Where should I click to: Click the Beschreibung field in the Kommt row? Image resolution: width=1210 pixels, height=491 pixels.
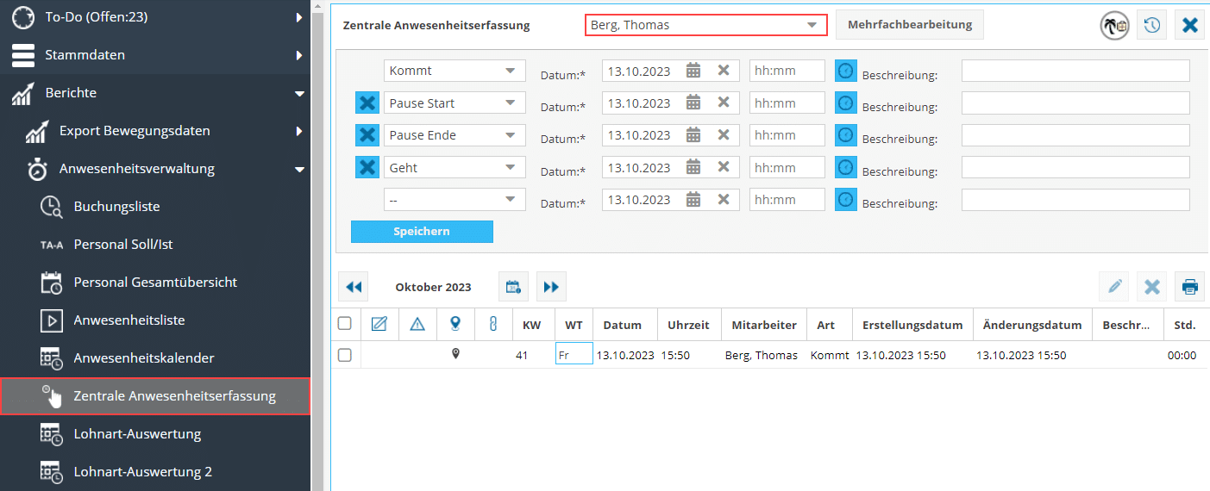tap(1075, 71)
